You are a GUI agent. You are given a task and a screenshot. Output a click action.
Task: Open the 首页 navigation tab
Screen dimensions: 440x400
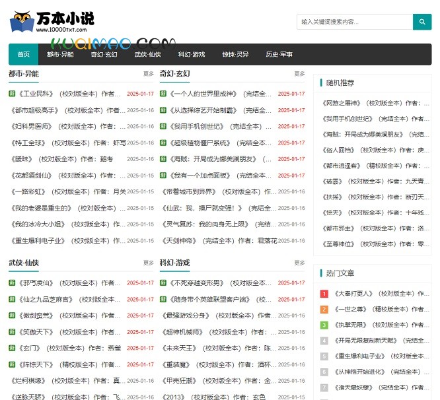[x=24, y=54]
